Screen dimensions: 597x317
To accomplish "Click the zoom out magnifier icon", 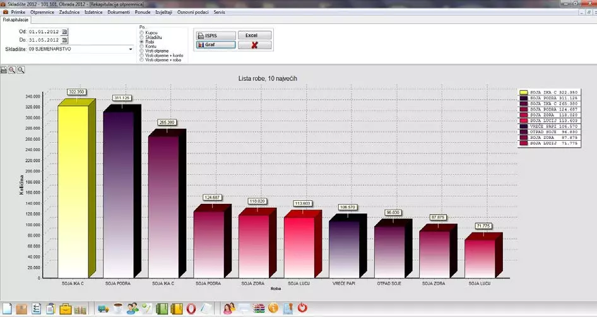I will (x=21, y=69).
